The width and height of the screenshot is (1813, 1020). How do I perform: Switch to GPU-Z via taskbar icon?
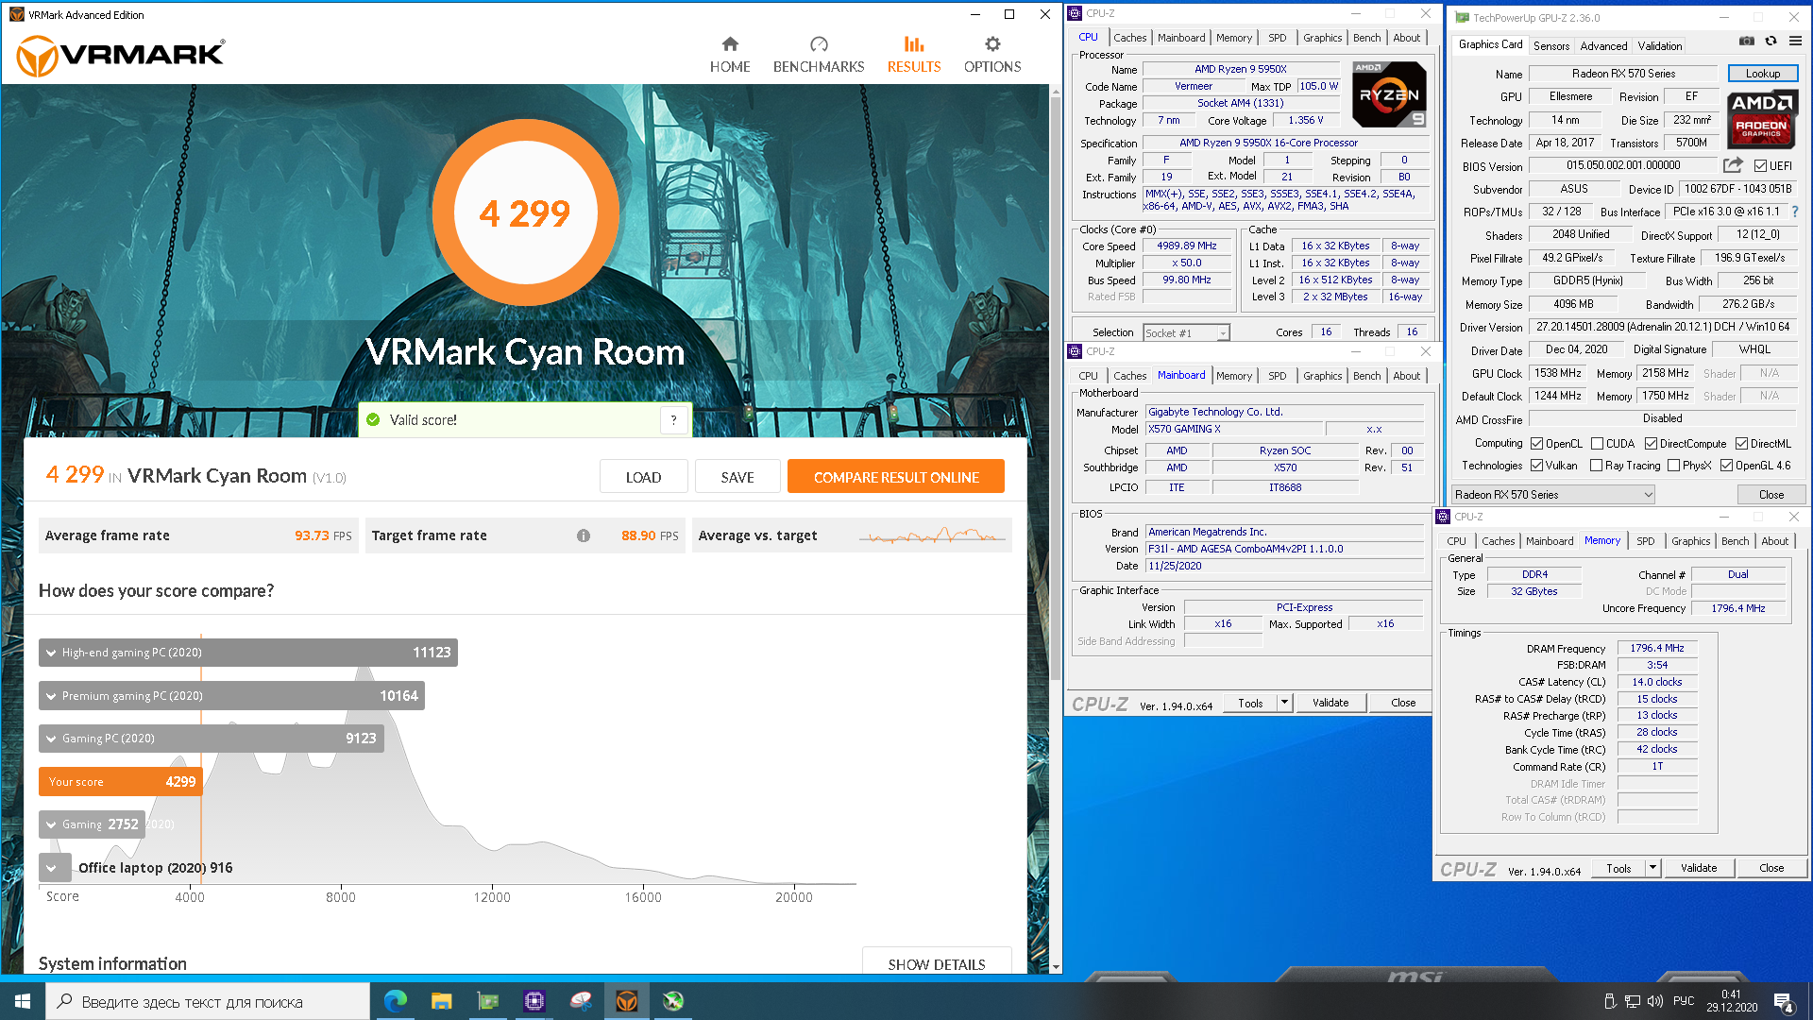point(488,1001)
